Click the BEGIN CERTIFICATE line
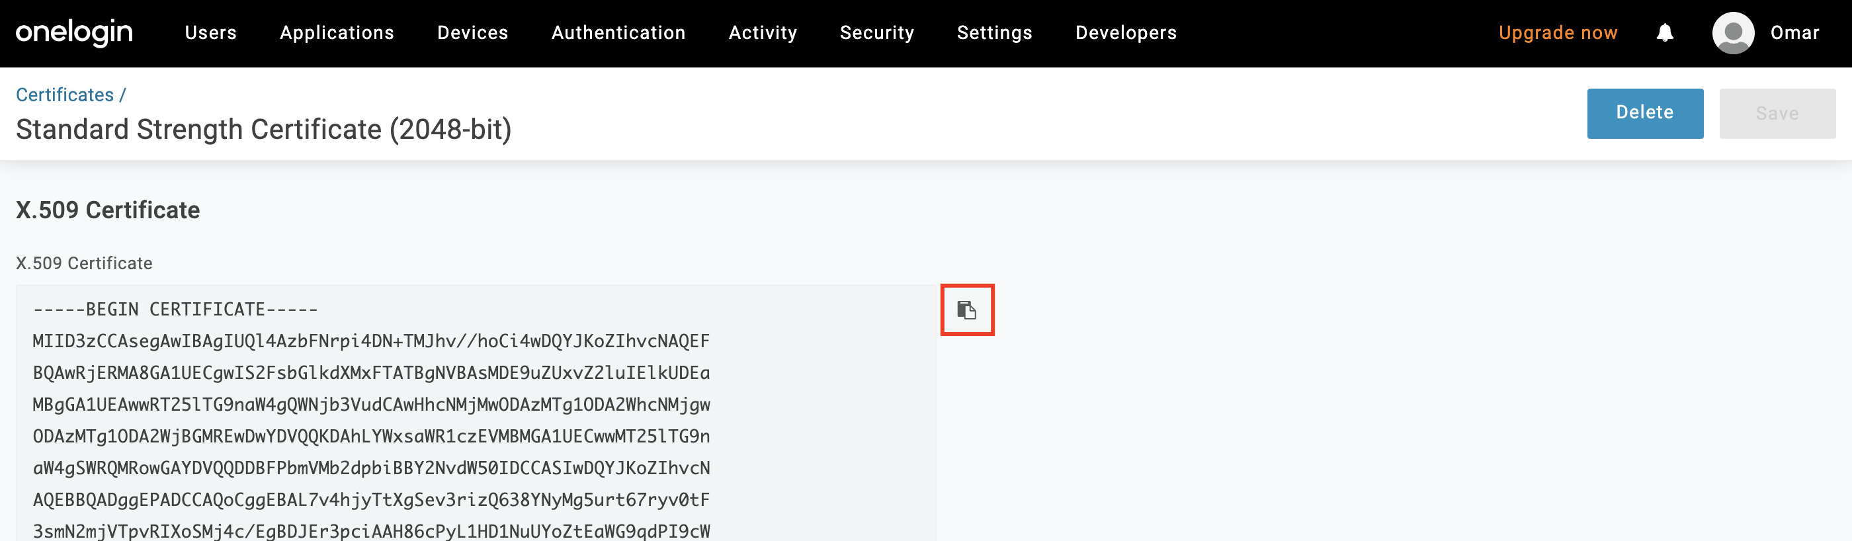Screen dimensions: 1852x541 [175, 310]
